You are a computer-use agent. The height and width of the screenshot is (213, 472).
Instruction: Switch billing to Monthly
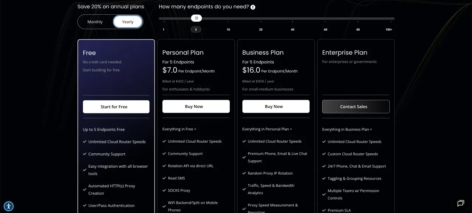click(95, 22)
